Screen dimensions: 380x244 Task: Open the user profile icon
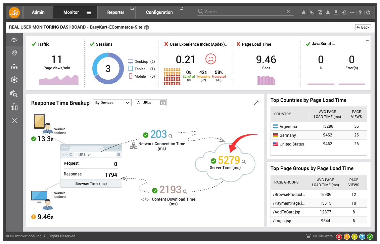304,12
